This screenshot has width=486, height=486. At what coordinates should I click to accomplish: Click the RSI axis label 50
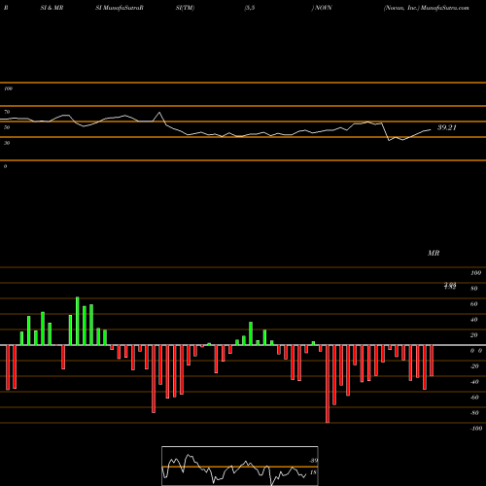coord(7,127)
